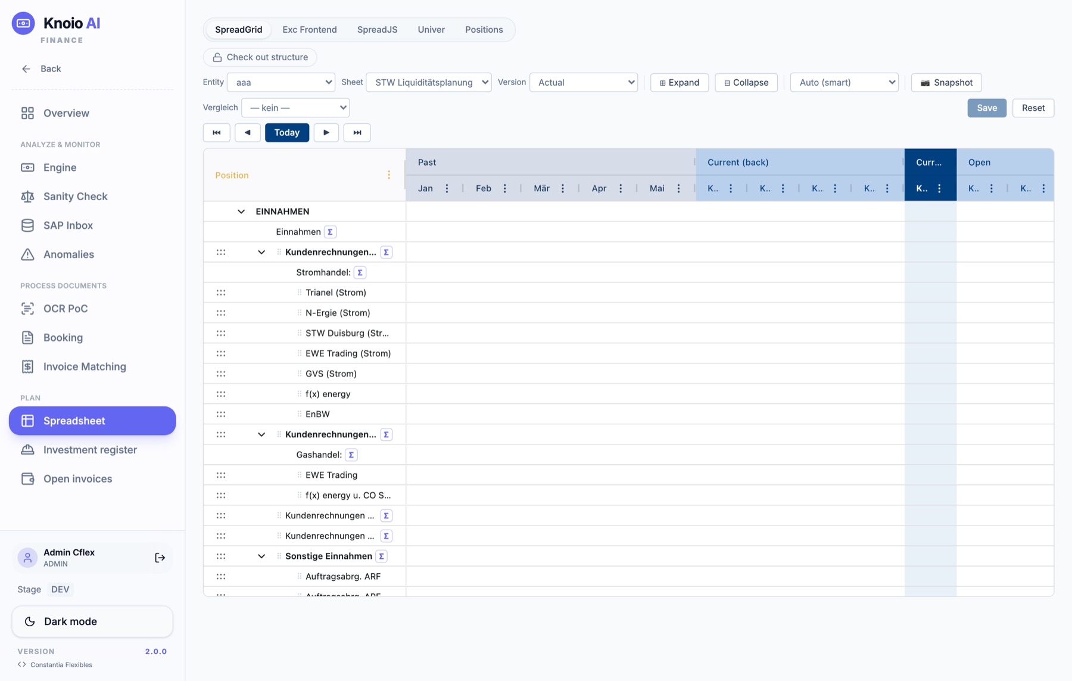Open the Sheet dropdown

point(429,82)
